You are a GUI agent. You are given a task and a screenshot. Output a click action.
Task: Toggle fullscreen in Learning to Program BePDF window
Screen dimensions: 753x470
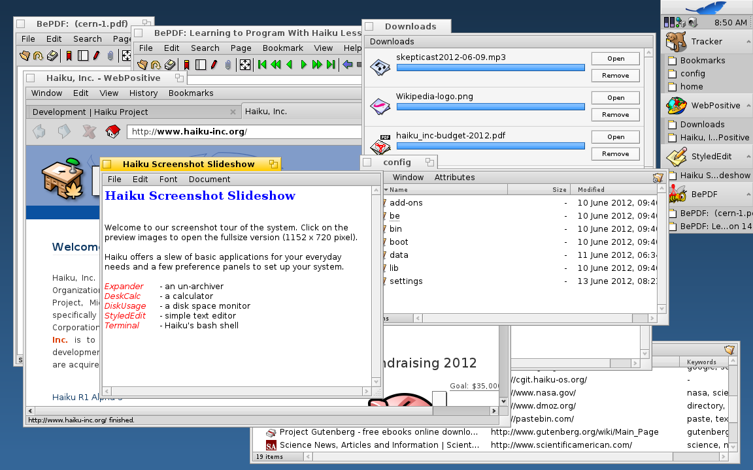244,65
